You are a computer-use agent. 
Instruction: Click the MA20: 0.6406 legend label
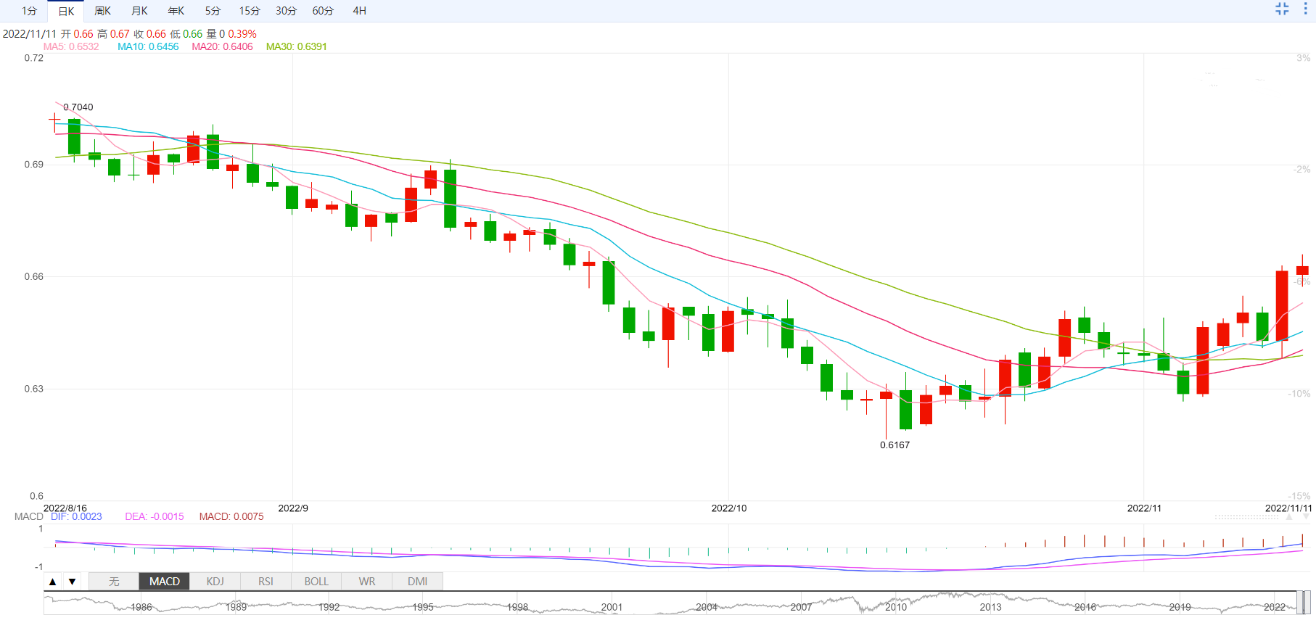(x=222, y=46)
